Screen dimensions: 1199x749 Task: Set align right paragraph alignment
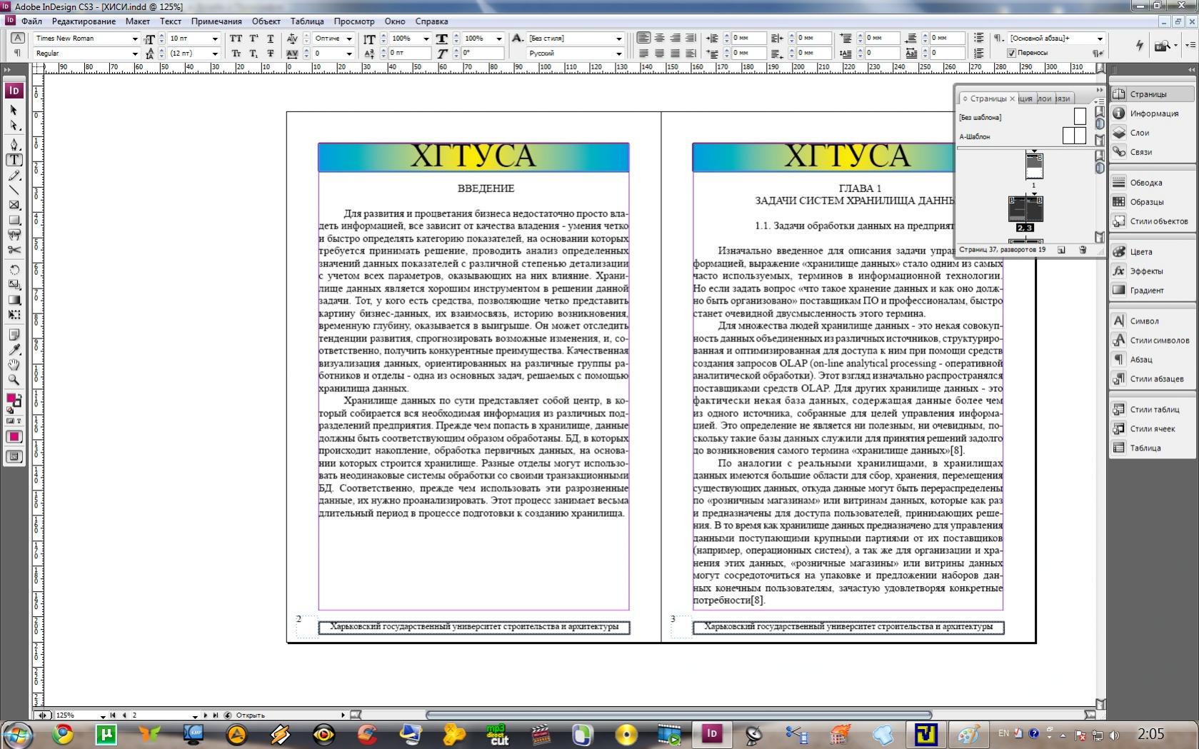(x=675, y=38)
